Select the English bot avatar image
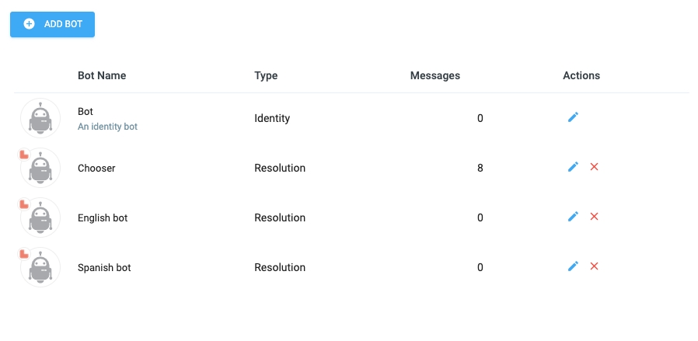Viewport: 698px width, 341px height. point(40,217)
